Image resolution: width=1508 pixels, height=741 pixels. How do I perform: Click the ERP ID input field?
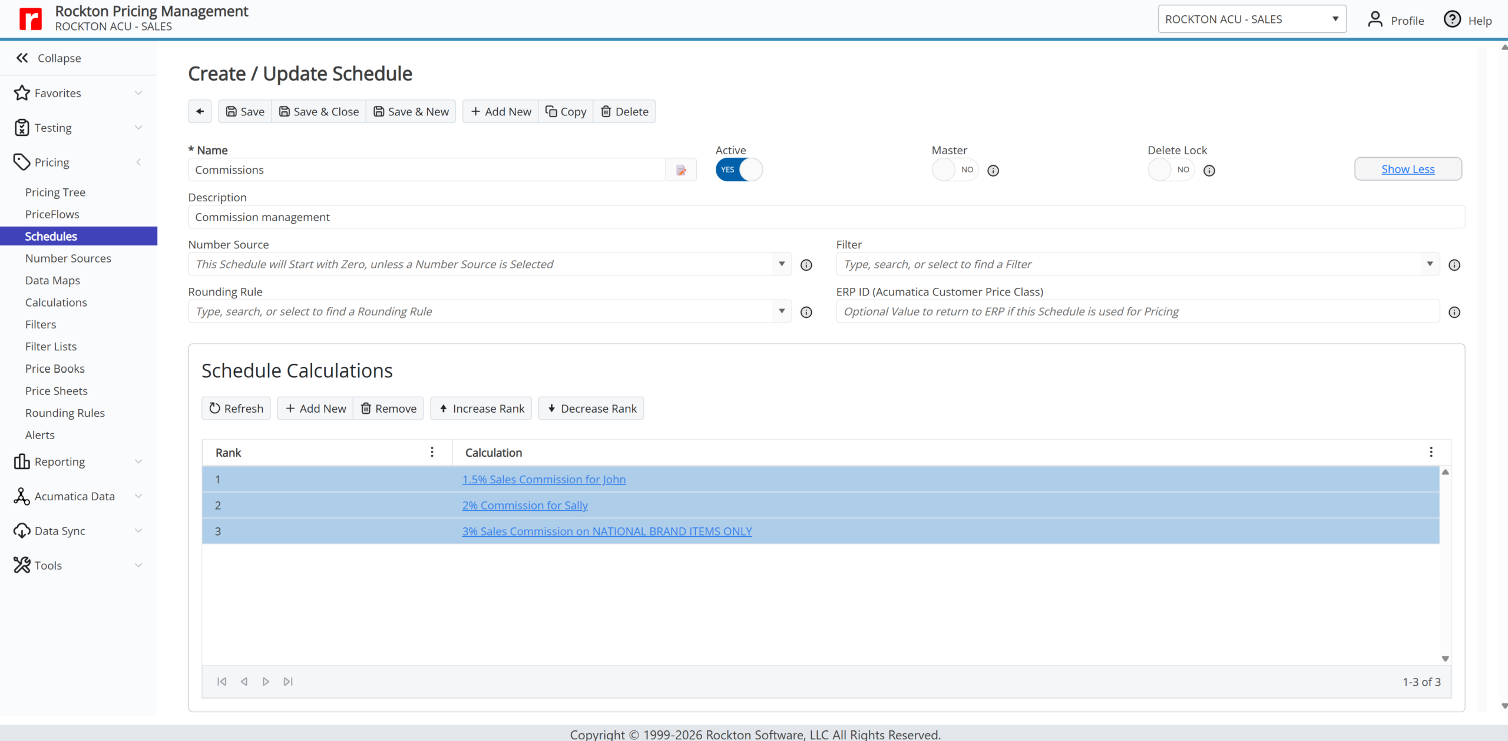[x=1137, y=311]
